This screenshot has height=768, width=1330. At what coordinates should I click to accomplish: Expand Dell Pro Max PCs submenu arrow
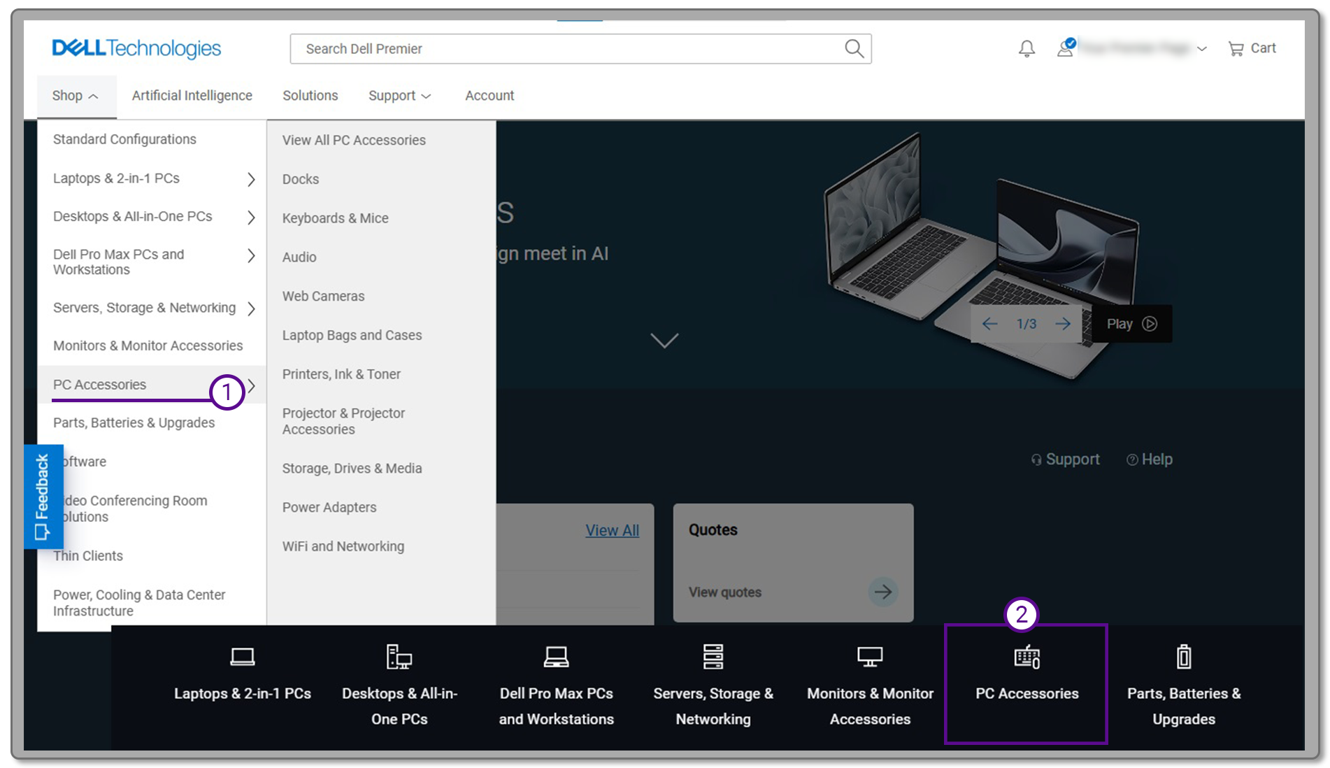tap(251, 255)
